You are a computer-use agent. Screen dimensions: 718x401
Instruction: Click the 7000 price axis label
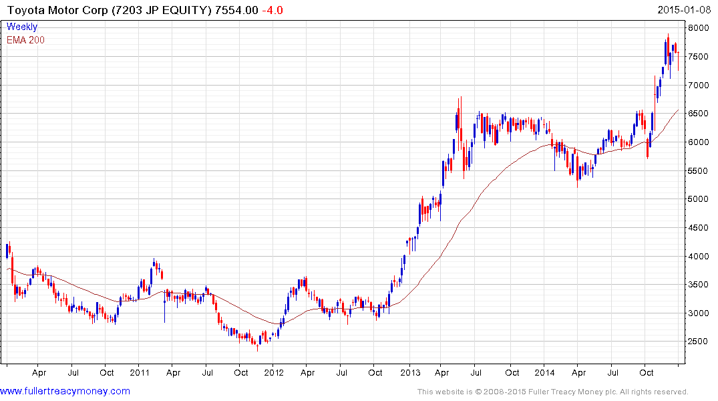point(699,86)
